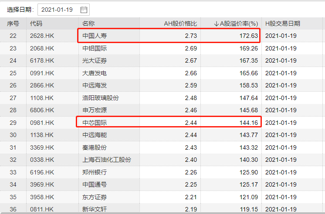This screenshot has width=325, height=214.
Task: Select stock code 3369.HK
Action: coord(42,147)
